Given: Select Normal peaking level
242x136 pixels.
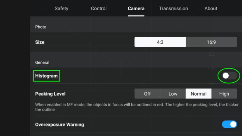Looking at the screenshot, I should click(198, 94).
